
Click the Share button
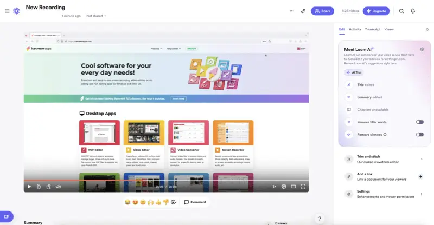click(322, 11)
